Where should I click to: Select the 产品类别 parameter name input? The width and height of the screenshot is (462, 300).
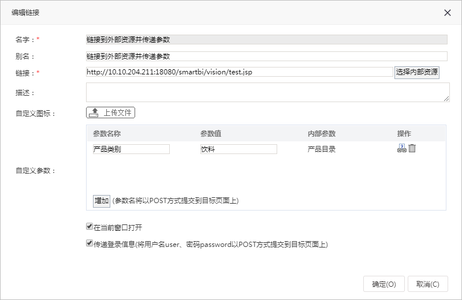(131, 149)
